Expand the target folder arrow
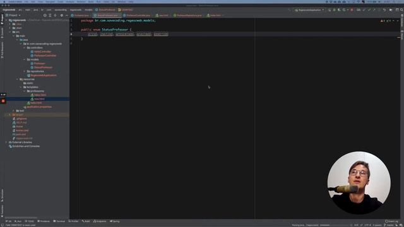Screen dimensions: 404x227 10,115
